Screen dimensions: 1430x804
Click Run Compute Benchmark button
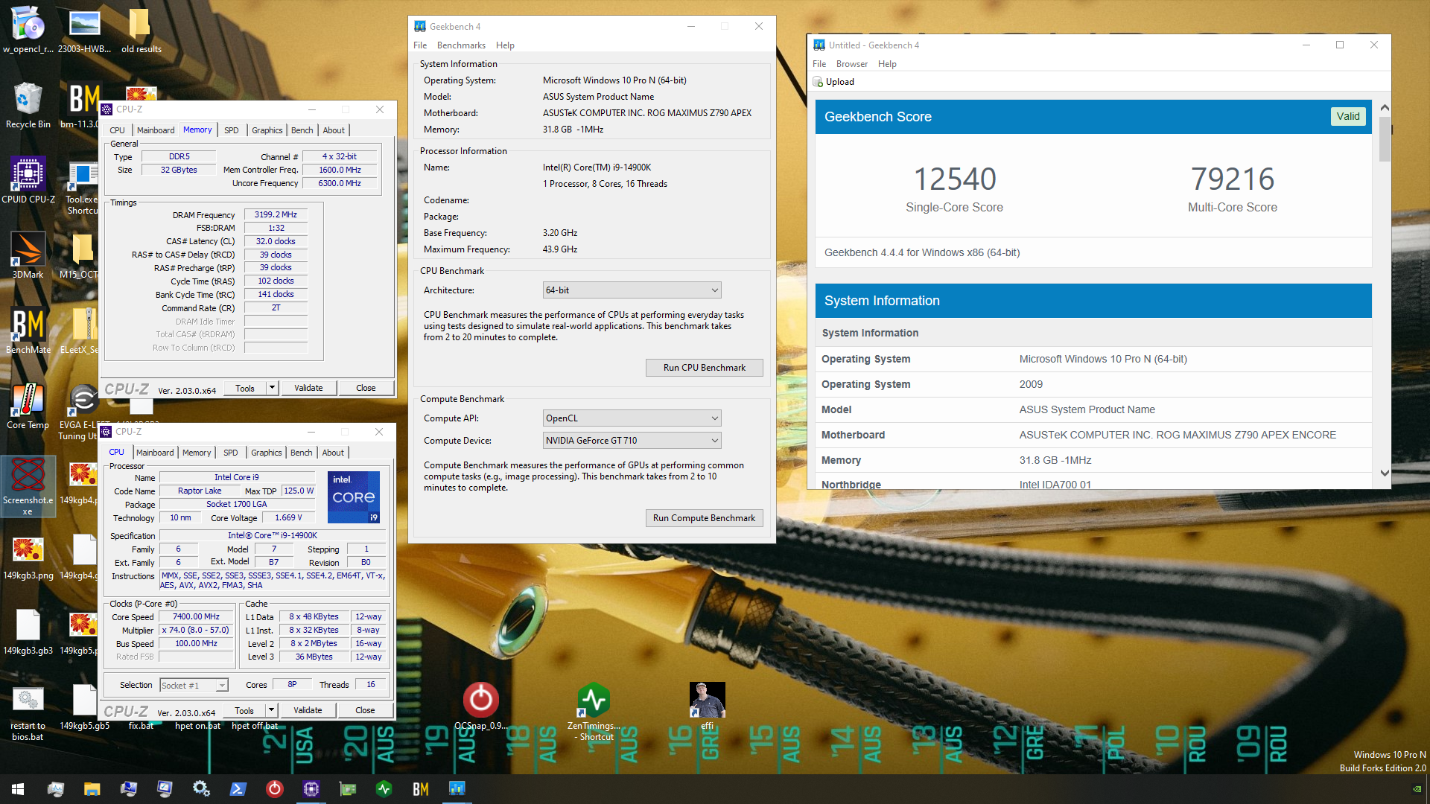pos(704,518)
